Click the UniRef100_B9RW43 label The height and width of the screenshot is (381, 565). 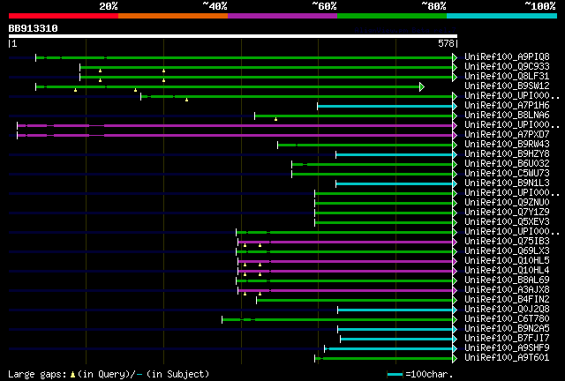(x=507, y=145)
